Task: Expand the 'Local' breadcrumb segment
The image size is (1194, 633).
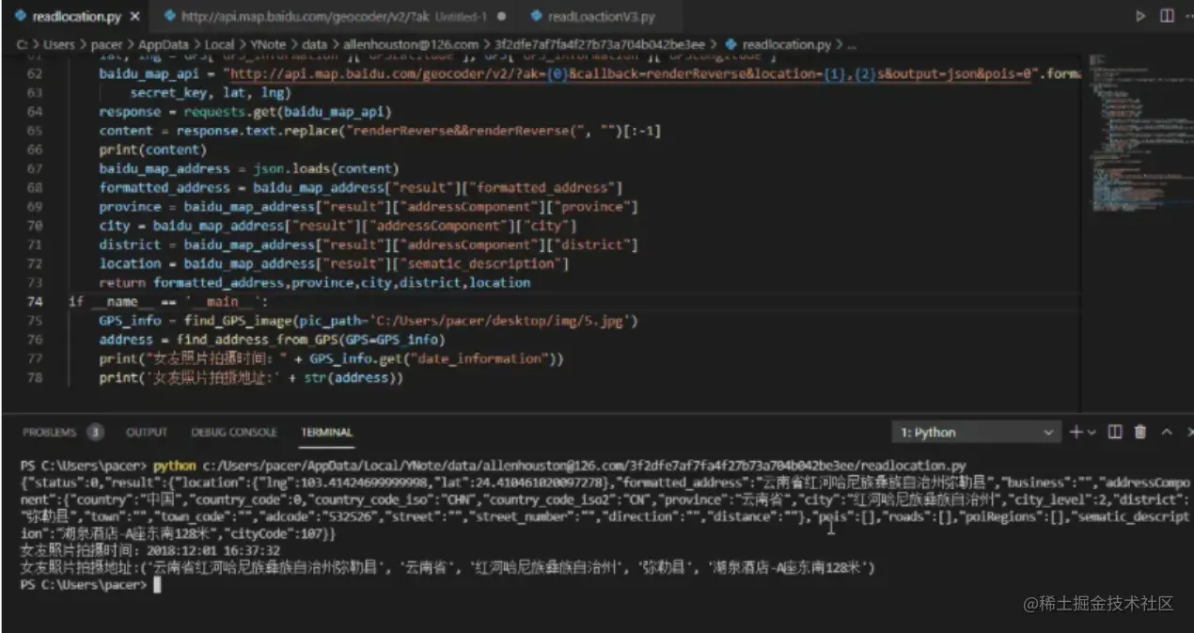Action: [x=219, y=44]
